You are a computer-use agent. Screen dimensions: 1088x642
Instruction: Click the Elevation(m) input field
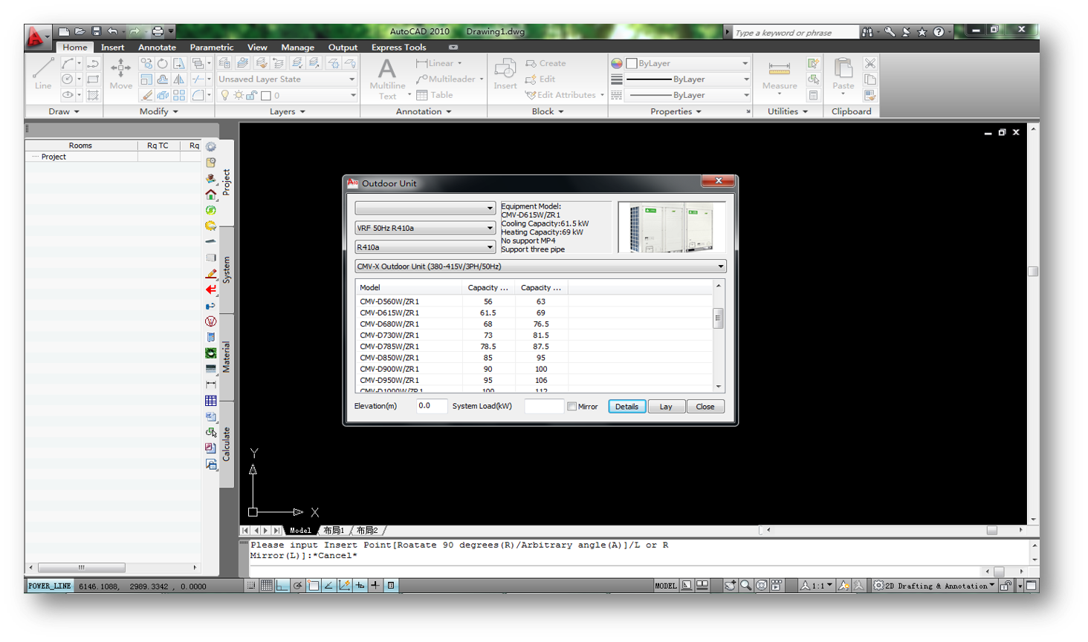(431, 406)
